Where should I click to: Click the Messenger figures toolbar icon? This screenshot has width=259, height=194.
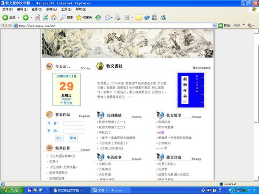pyautogui.click(x=163, y=17)
